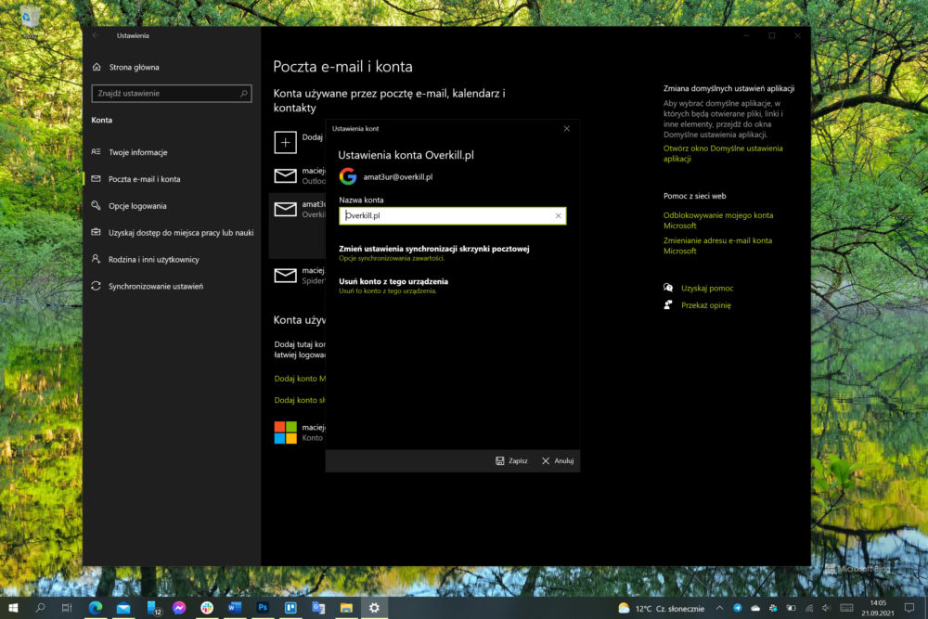
Task: Launch Microsoft Edge from taskbar
Action: click(x=96, y=608)
